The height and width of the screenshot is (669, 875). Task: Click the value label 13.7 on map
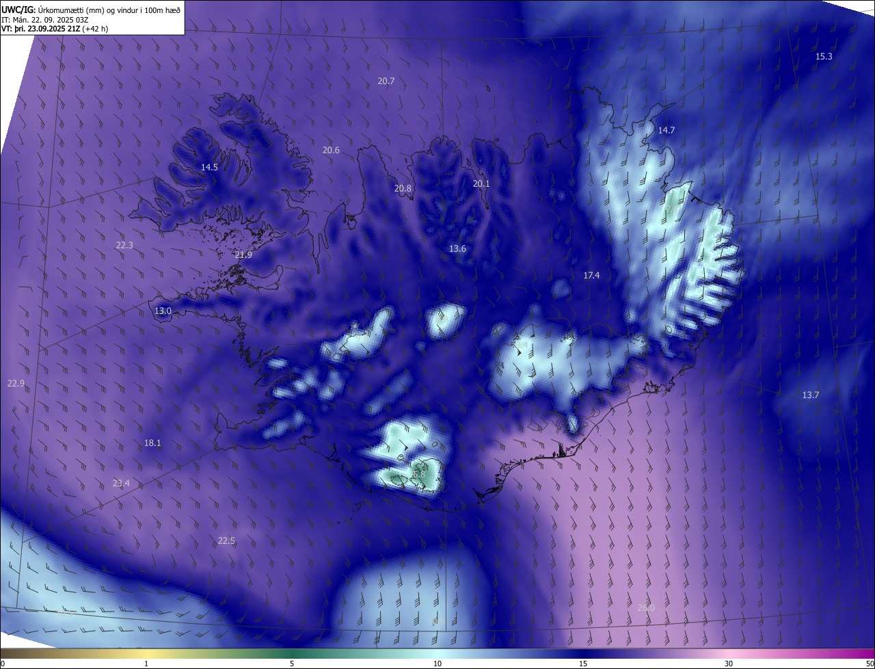point(811,395)
